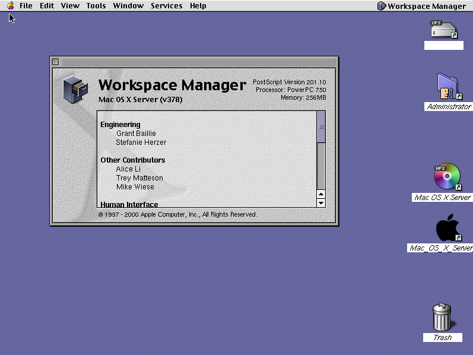
Task: Select the HFS Mac OS X Server CD icon
Action: pos(447,176)
